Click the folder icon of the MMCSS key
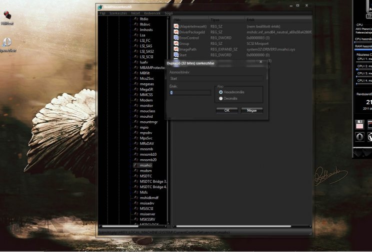This screenshot has height=252, width=372. [136, 95]
